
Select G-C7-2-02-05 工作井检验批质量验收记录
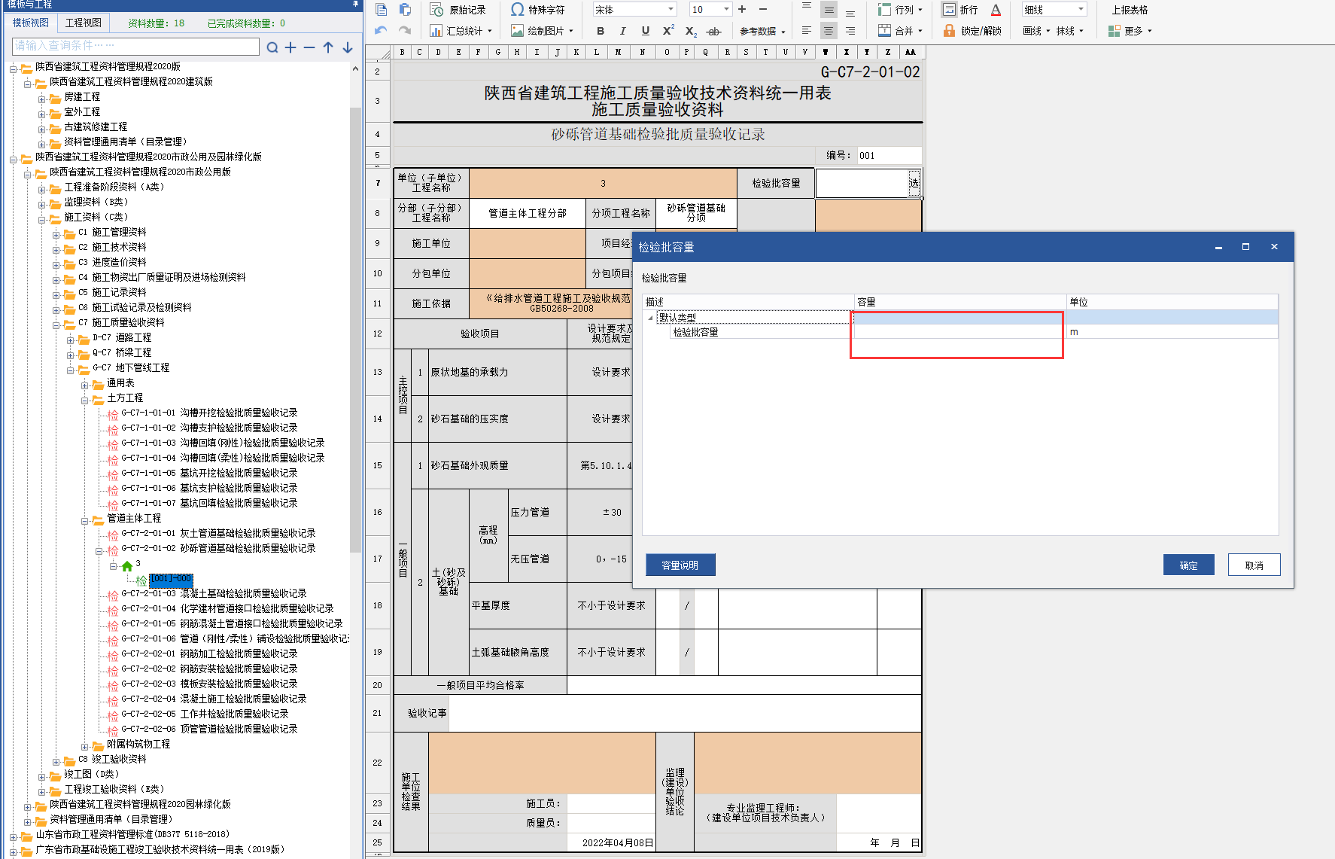pos(205,714)
